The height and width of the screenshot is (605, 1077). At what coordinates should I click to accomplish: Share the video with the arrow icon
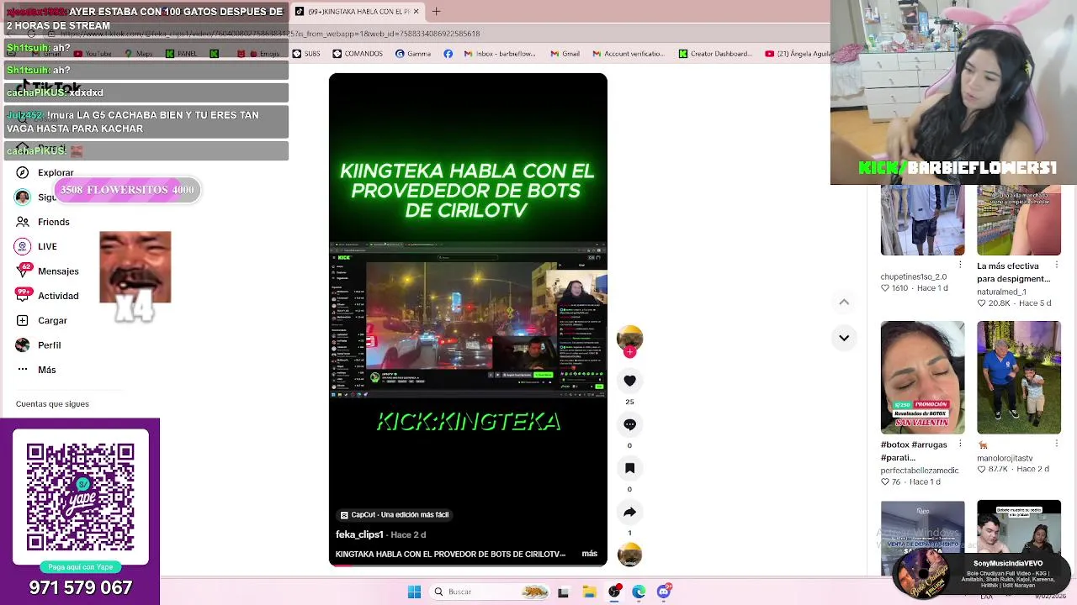[x=629, y=512]
